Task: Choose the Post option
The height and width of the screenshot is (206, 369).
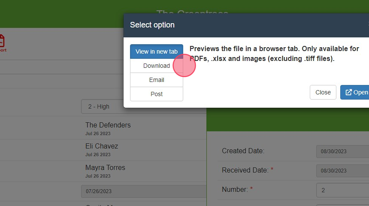Action: pos(157,94)
